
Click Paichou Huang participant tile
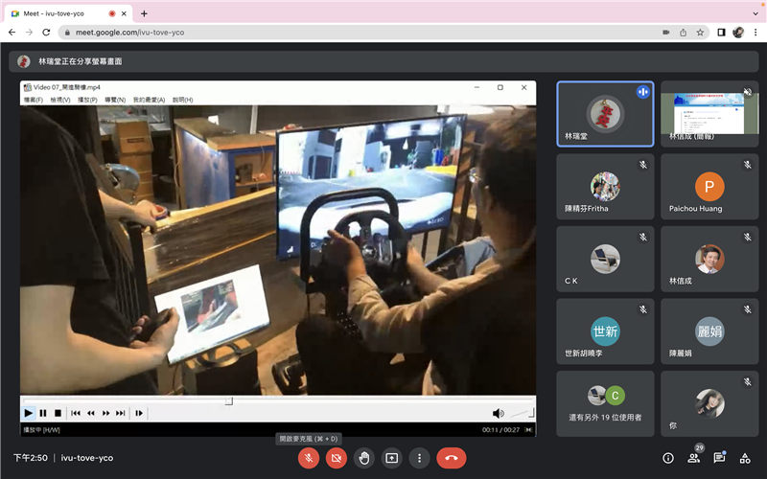709,187
